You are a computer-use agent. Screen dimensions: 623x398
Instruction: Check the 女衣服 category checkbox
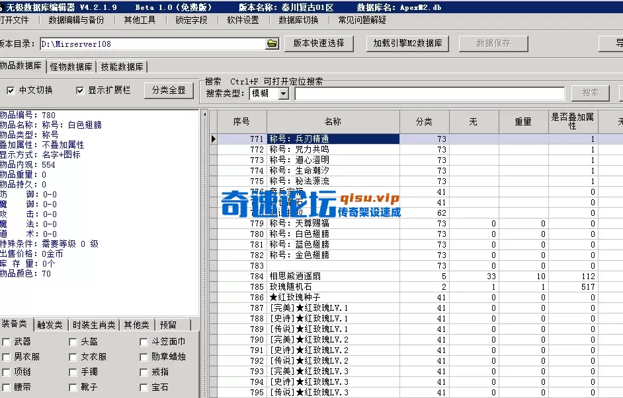[73, 357]
